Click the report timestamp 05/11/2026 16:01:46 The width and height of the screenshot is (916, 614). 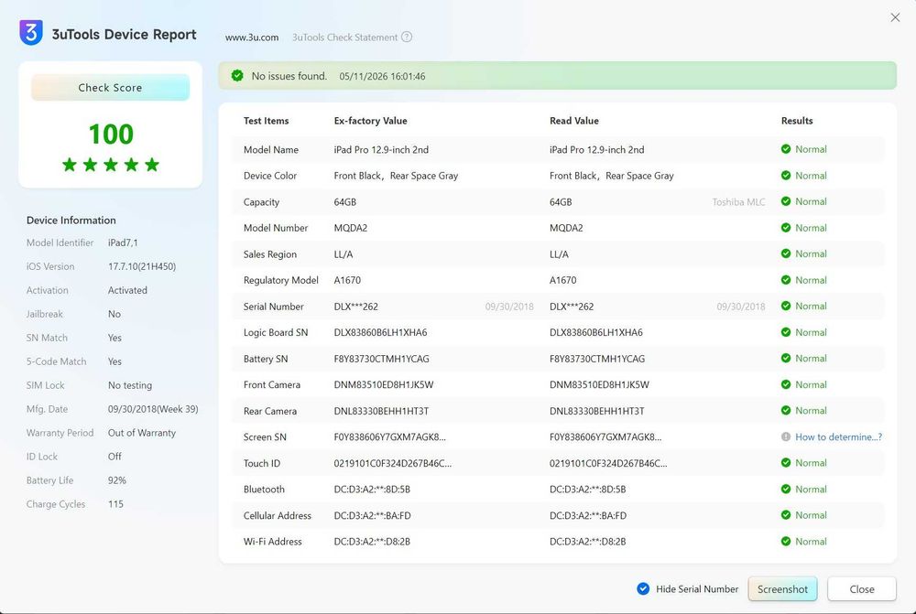382,77
